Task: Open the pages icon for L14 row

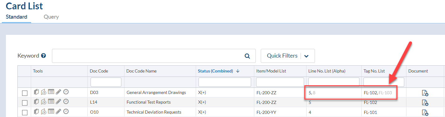Action: click(36, 101)
